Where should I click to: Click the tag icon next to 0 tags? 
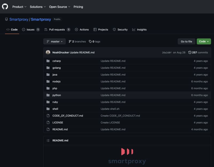pyautogui.click(x=90, y=42)
